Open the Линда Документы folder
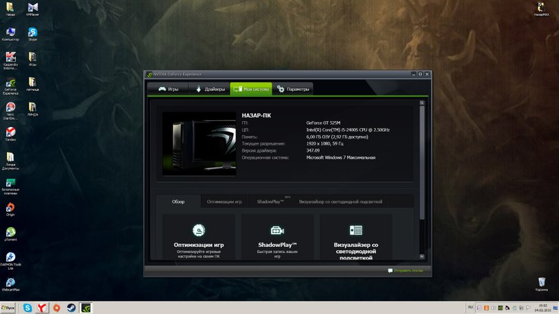 (10, 161)
